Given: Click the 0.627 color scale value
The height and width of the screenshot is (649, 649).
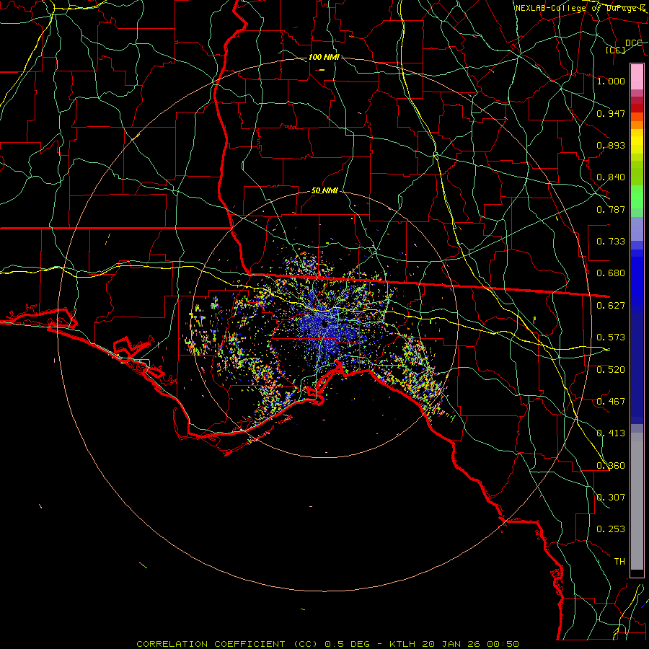Looking at the screenshot, I should (611, 306).
